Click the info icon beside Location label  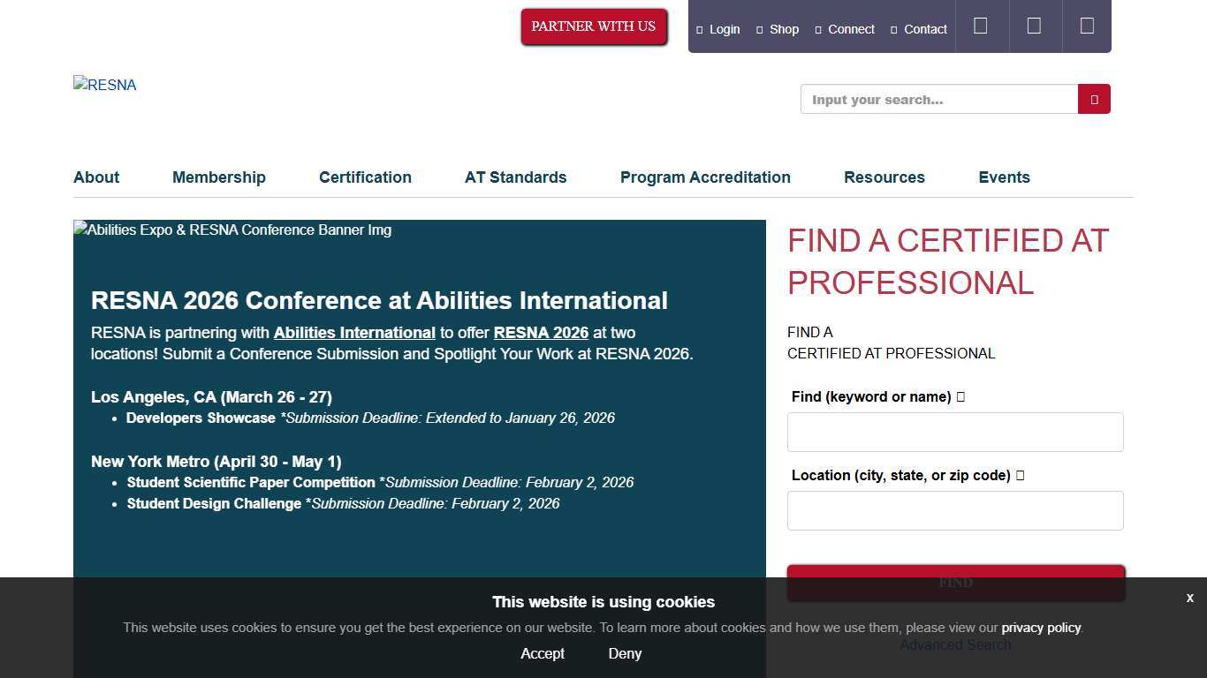1020,476
